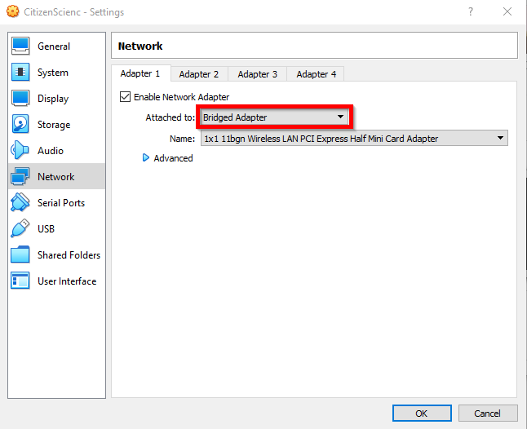Expand the Advanced section triangle
Image resolution: width=527 pixels, height=429 pixels.
(145, 157)
